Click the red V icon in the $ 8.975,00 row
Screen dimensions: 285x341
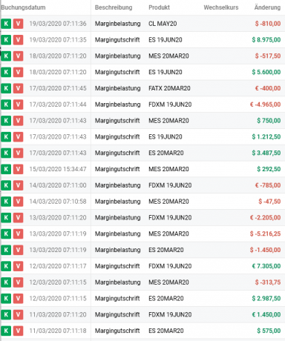pos(18,40)
